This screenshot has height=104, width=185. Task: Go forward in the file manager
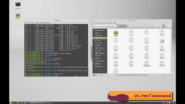[98, 26]
